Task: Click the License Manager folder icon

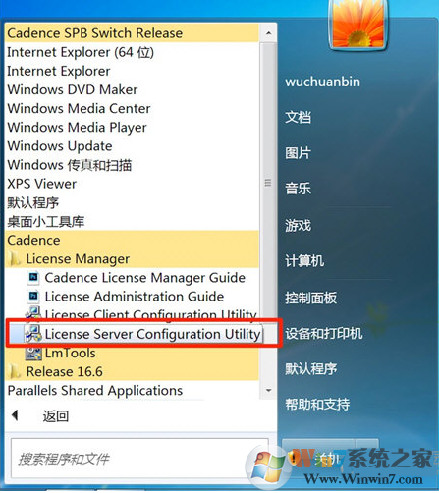Action: click(15, 259)
